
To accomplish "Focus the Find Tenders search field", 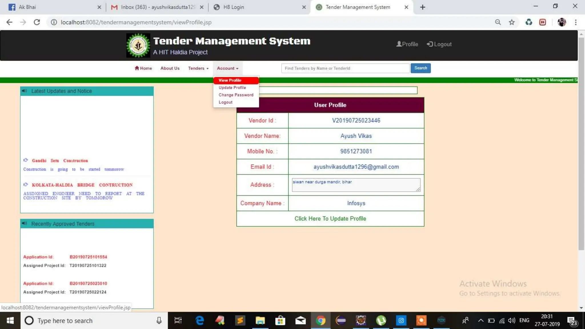I will [345, 68].
